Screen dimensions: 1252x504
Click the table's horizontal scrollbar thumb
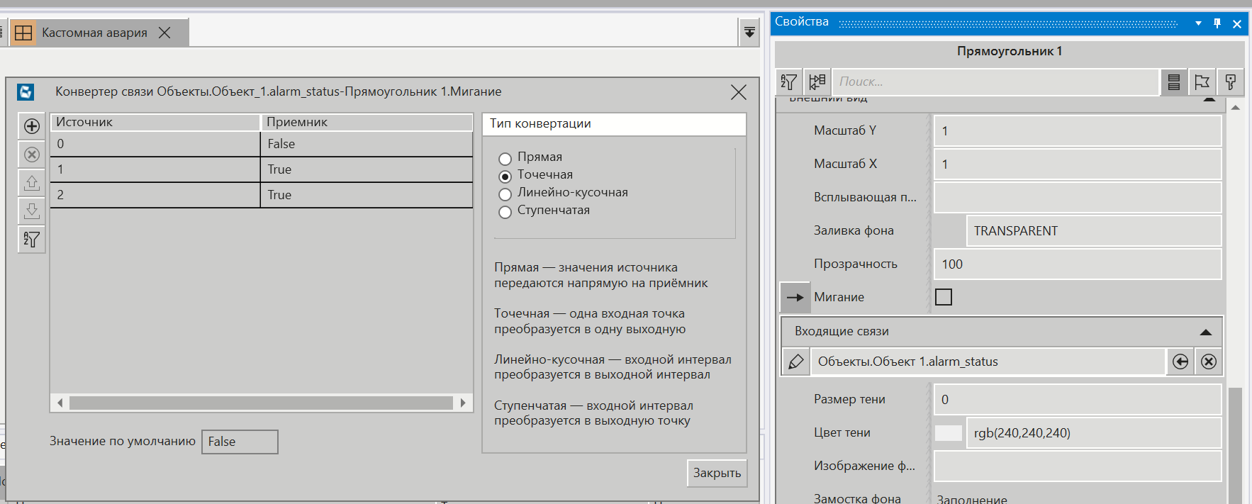tap(261, 403)
